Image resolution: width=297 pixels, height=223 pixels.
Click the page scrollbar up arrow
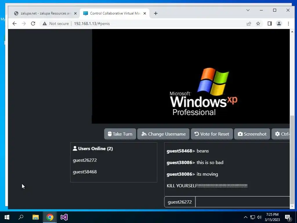tap(292, 32)
